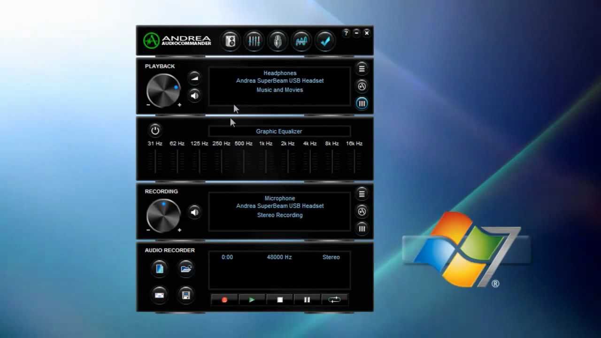Email the recording with envelope icon
The image size is (601, 338).
(x=160, y=295)
